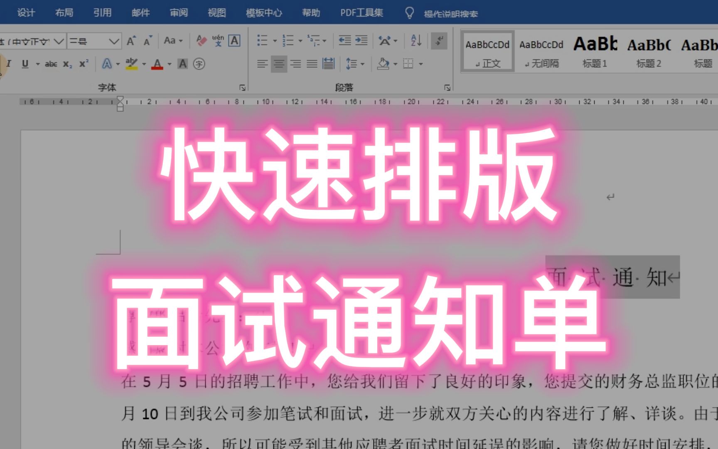Expand bullet list dropdown arrow
This screenshot has width=718, height=449.
275,41
